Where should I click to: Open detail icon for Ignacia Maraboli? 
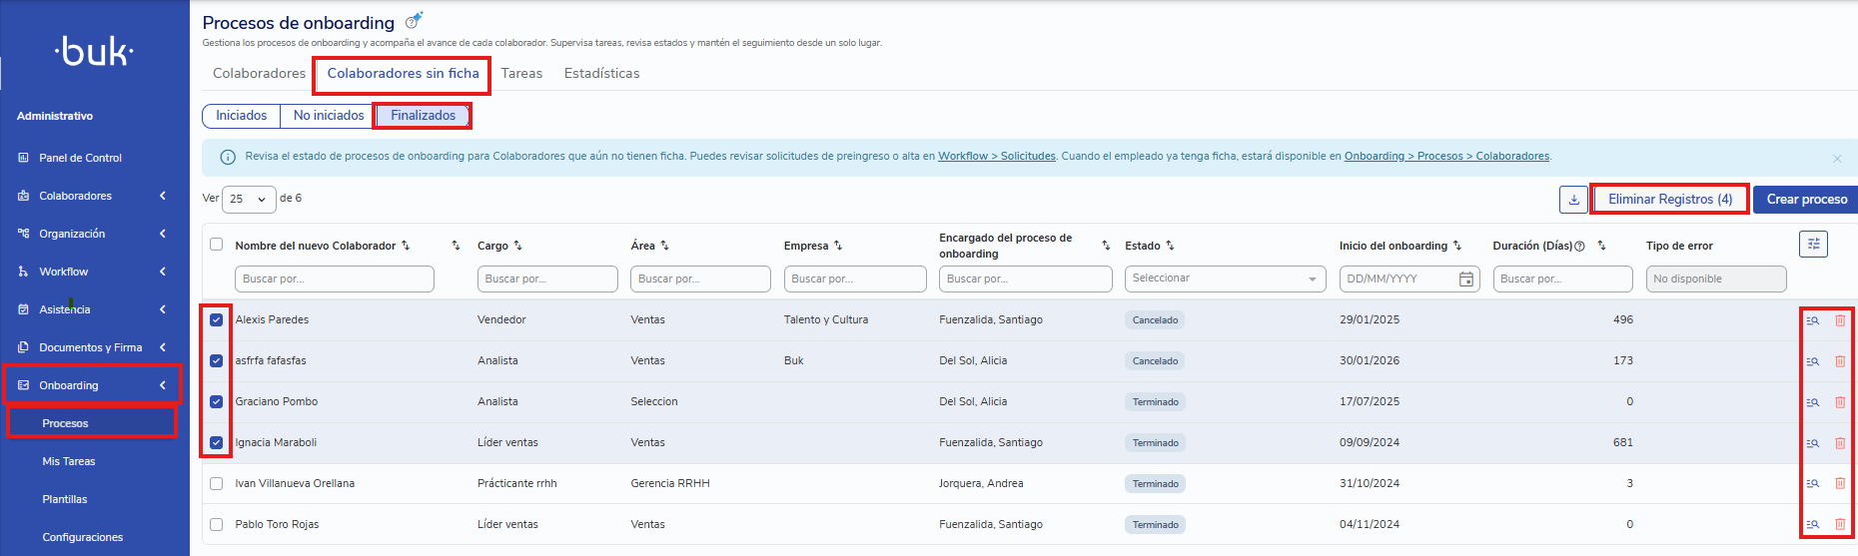(1813, 443)
